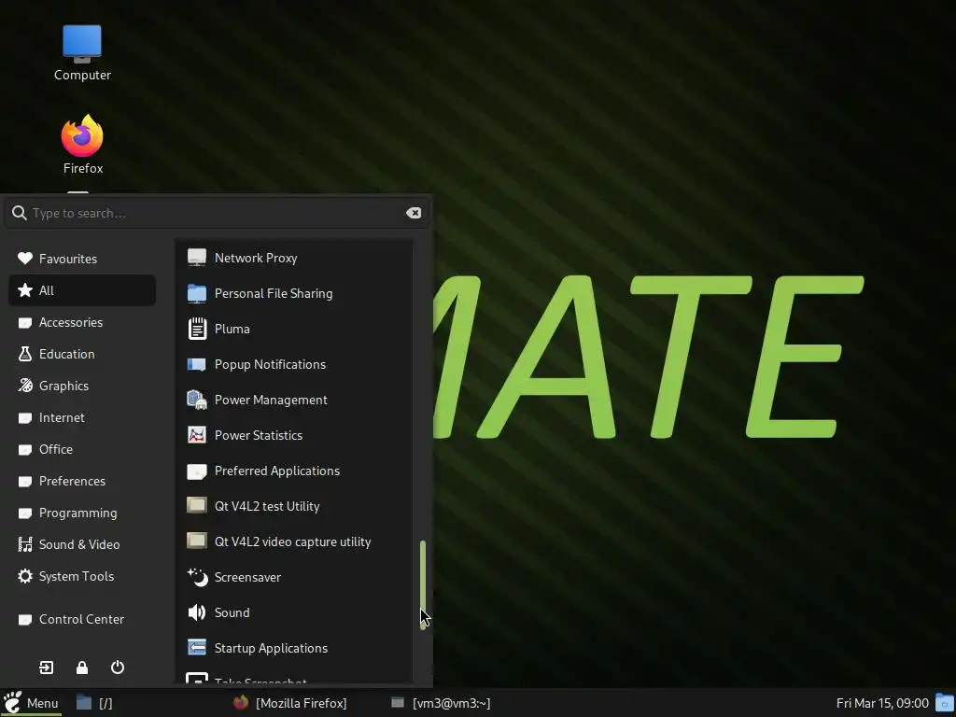
Task: Launch Personal File Sharing icon
Action: 196,293
